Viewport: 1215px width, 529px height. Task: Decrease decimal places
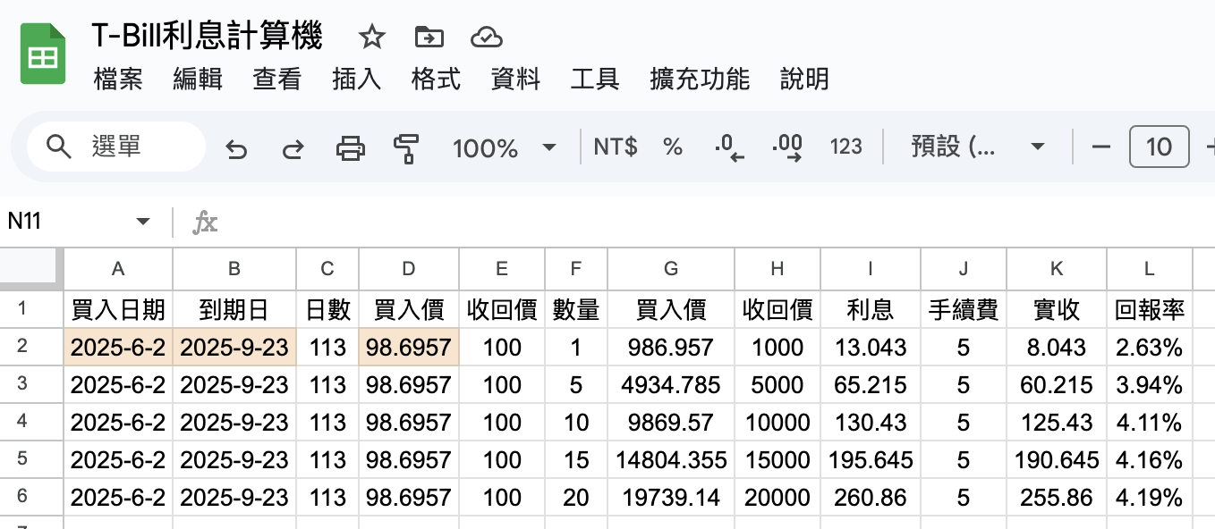point(730,147)
